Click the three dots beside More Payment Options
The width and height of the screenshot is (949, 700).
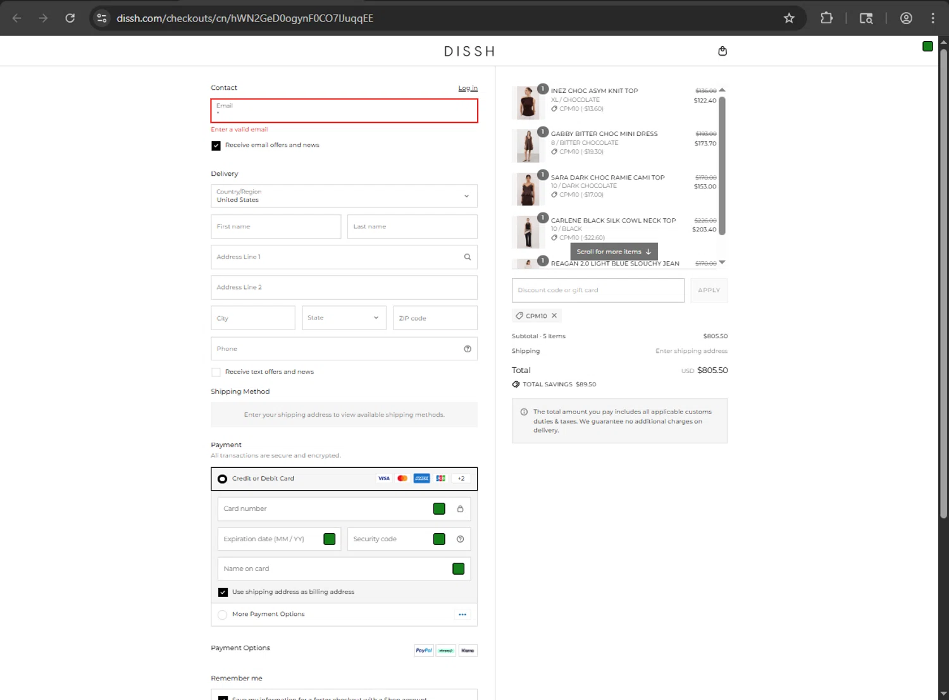(x=462, y=614)
